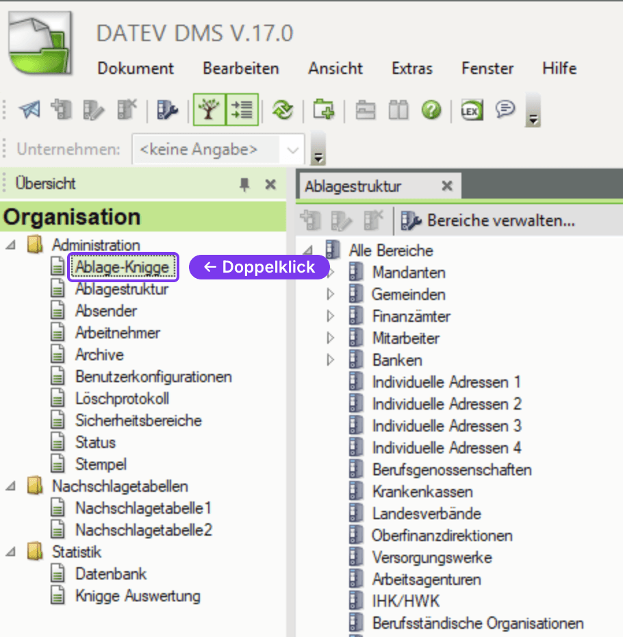Close the Übersicht panel
Viewport: 623px width, 637px height.
[x=270, y=184]
